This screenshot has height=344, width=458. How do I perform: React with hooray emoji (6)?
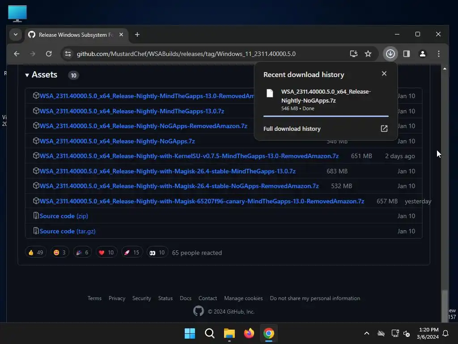[82, 253]
